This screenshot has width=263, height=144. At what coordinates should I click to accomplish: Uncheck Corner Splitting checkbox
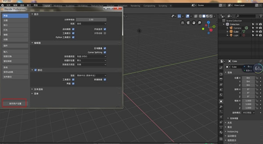(x=105, y=52)
